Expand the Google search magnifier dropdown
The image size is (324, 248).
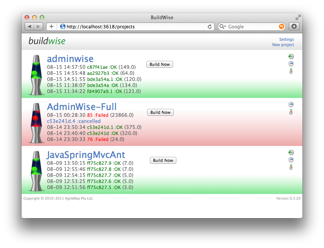[x=223, y=26]
